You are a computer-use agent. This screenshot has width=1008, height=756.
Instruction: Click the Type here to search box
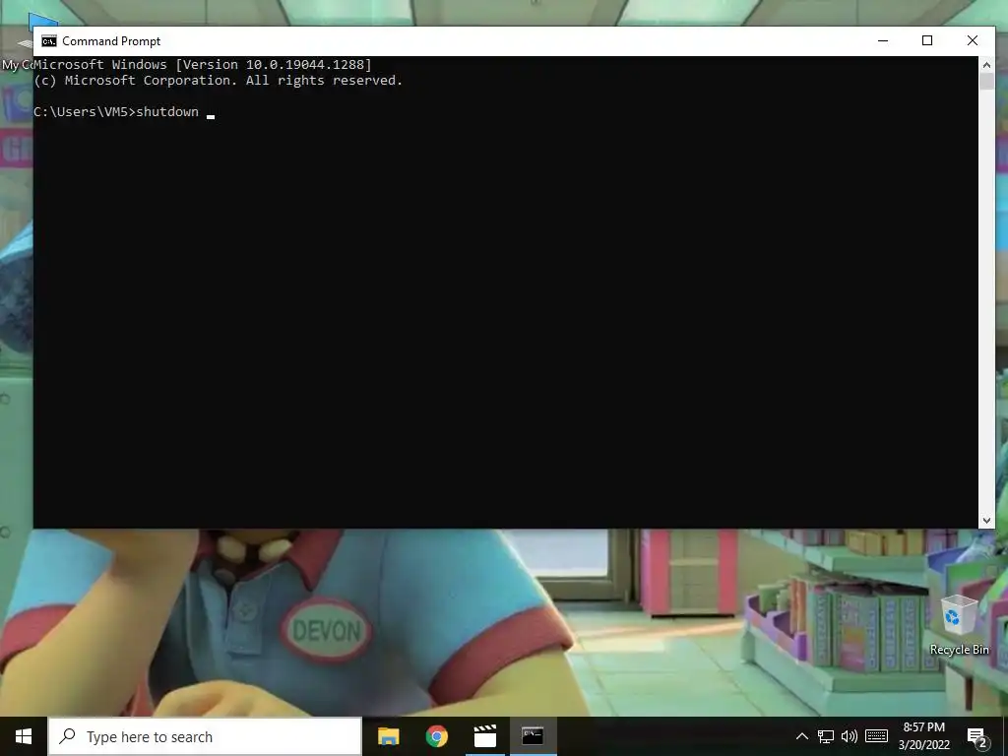click(205, 736)
